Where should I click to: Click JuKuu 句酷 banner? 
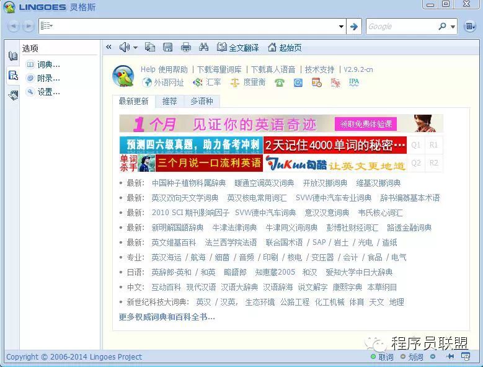click(335, 163)
